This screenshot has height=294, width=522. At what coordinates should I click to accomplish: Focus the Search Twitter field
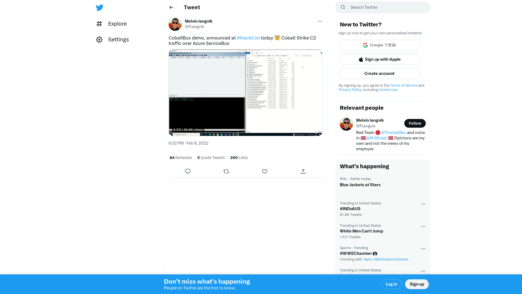tap(383, 7)
